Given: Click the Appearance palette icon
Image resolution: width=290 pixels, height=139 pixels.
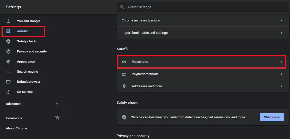Looking at the screenshot, I should pos(8,62).
